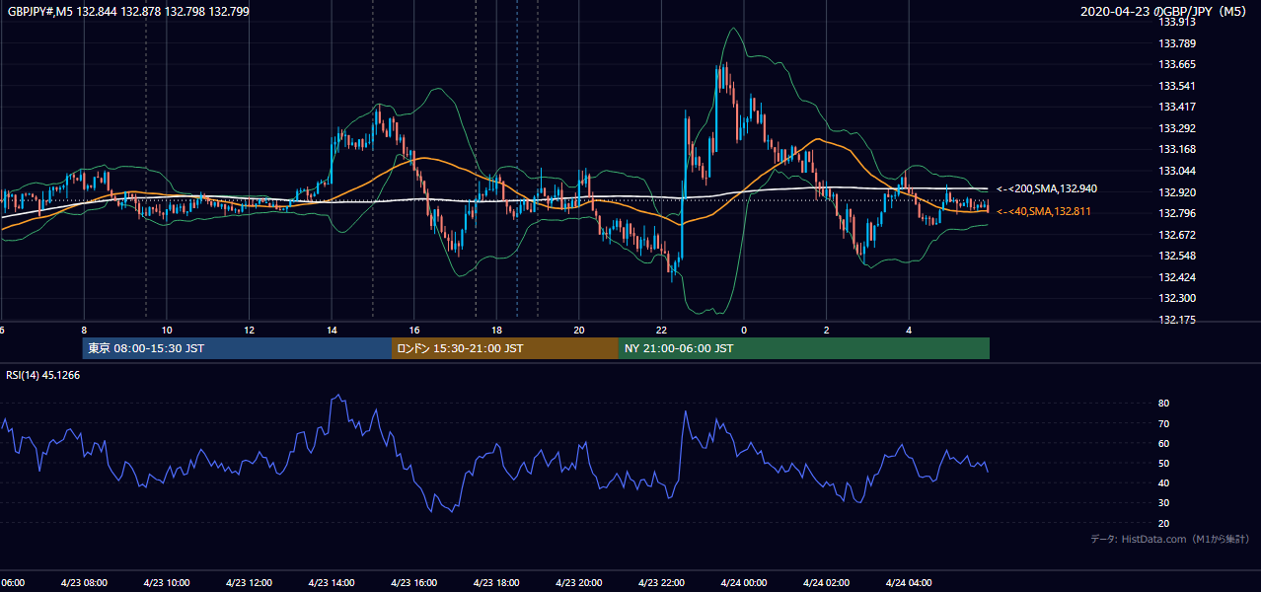Click RSI scale level 40
This screenshot has width=1261, height=592.
tap(1164, 482)
